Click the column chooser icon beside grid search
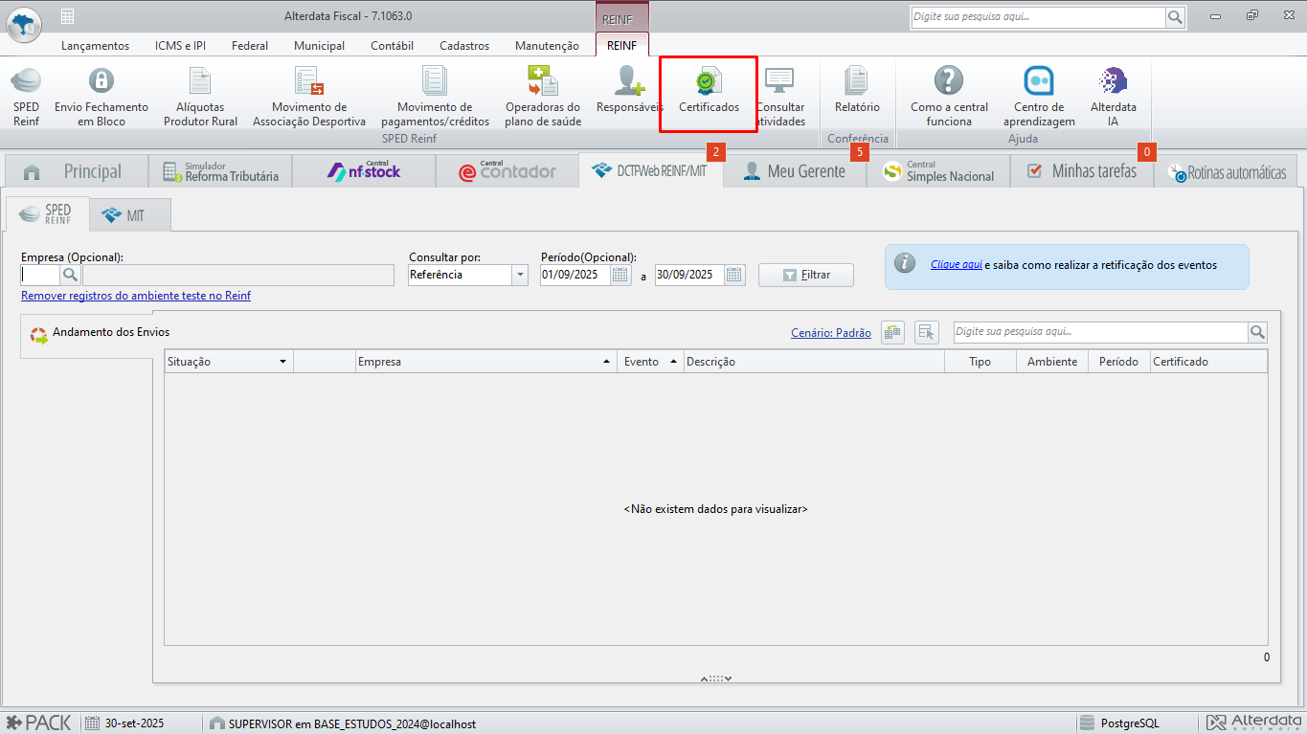 pos(926,332)
